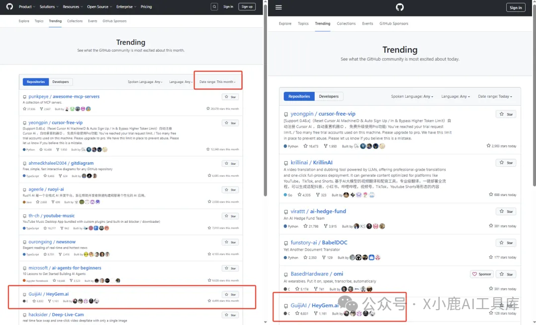Screen dimensions: 536x325
Task: Open Topics tab in left window
Action: 39,21
